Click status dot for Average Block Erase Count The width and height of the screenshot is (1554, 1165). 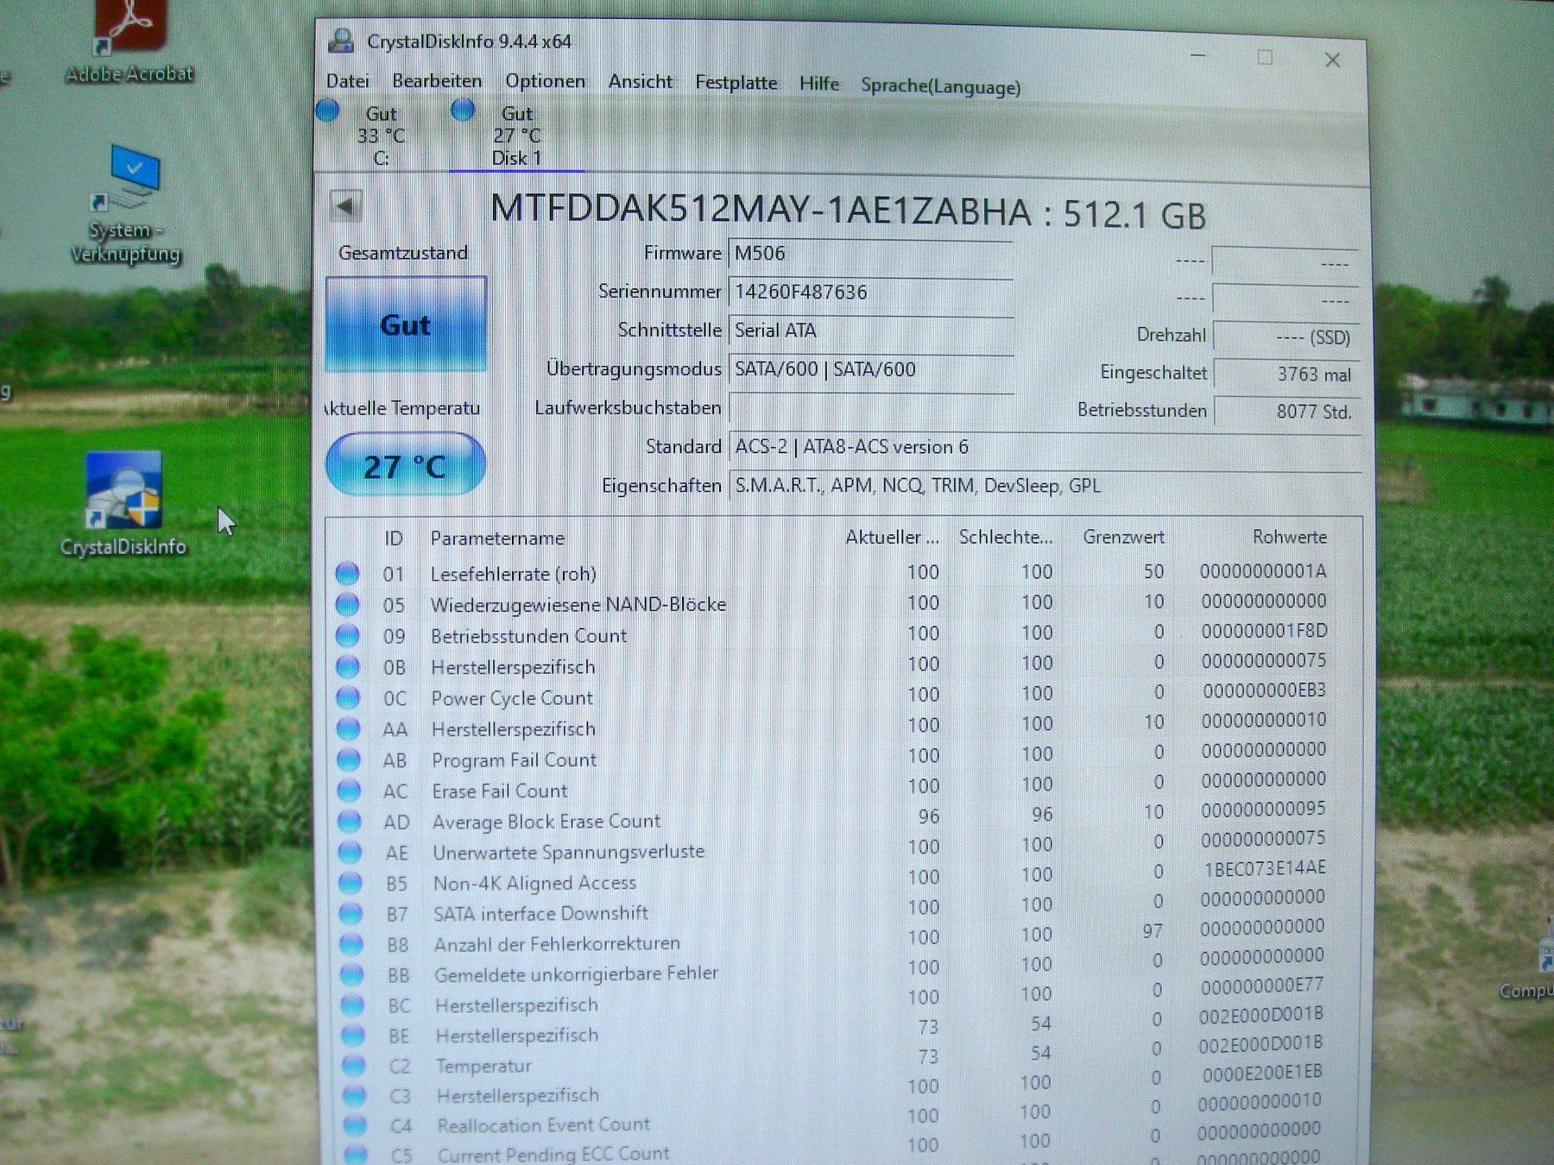350,822
